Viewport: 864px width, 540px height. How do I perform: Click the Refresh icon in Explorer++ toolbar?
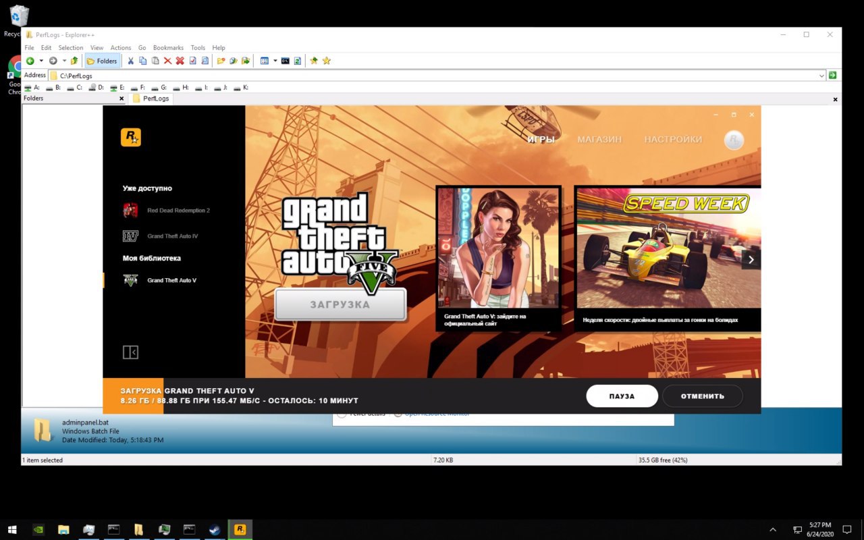coord(298,61)
